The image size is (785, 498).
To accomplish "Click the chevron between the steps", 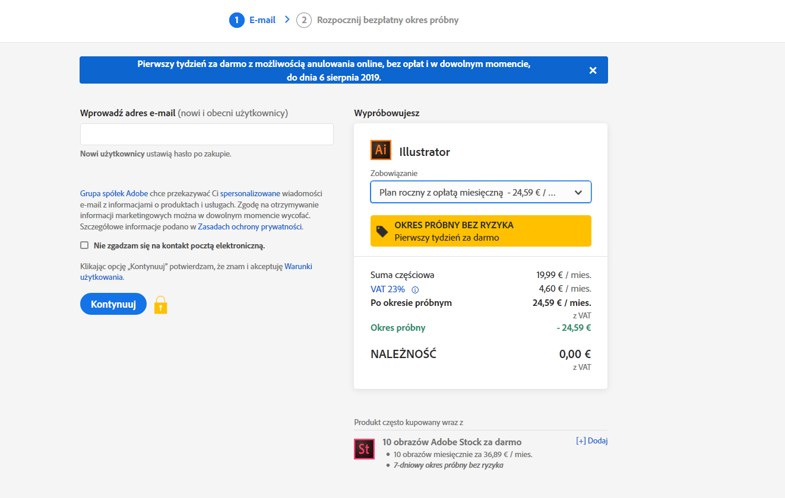I will tap(287, 20).
